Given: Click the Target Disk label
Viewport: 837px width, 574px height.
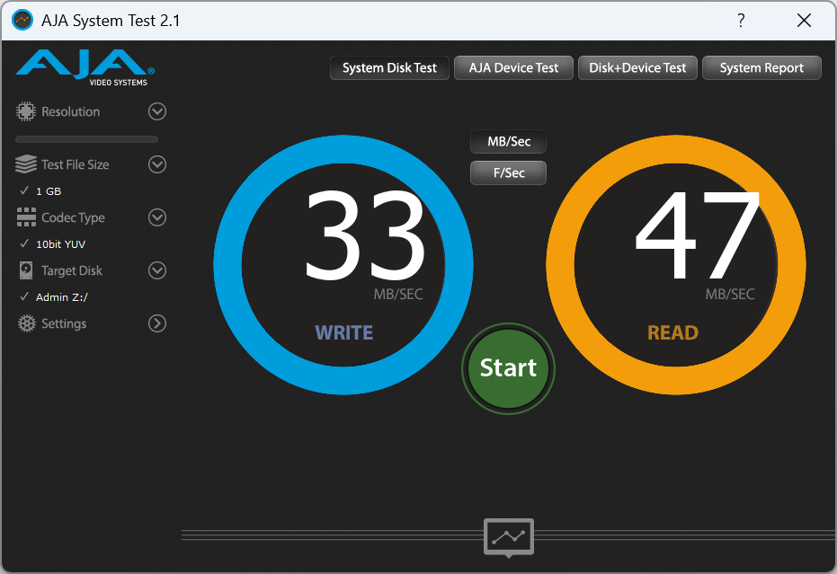Looking at the screenshot, I should coord(72,270).
